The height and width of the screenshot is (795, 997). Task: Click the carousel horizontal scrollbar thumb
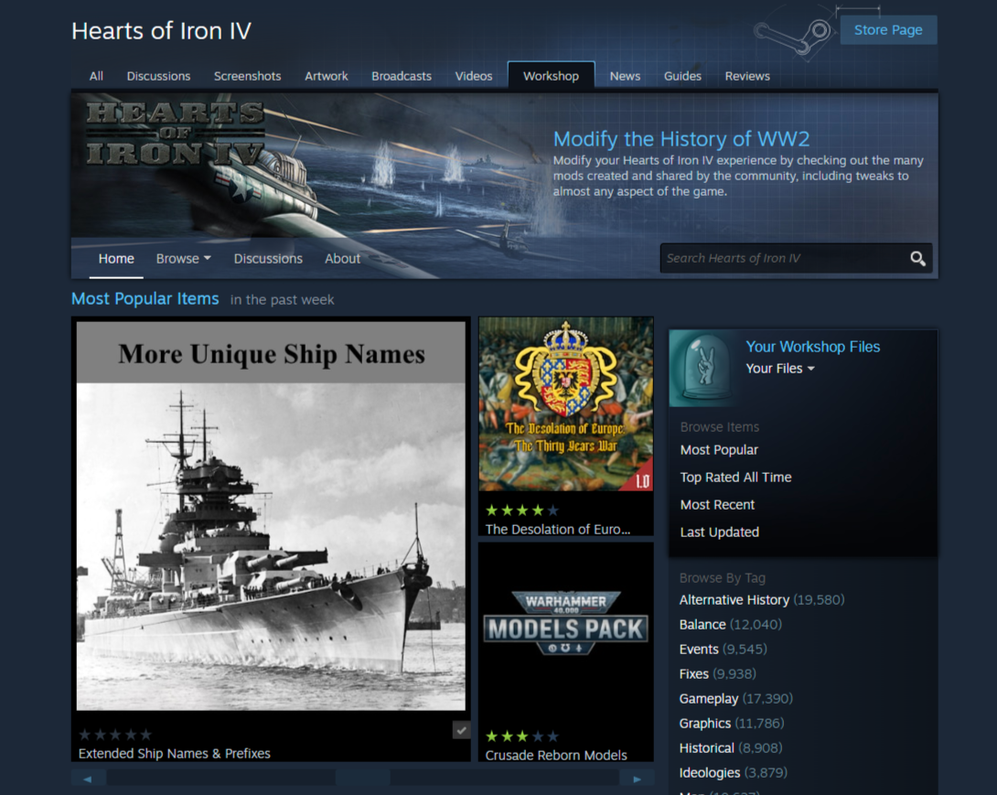[x=363, y=779]
